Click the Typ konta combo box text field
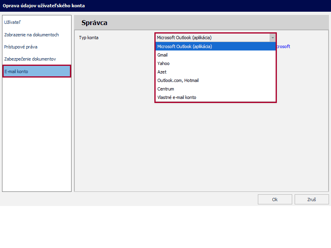The height and width of the screenshot is (248, 331). tap(212, 38)
